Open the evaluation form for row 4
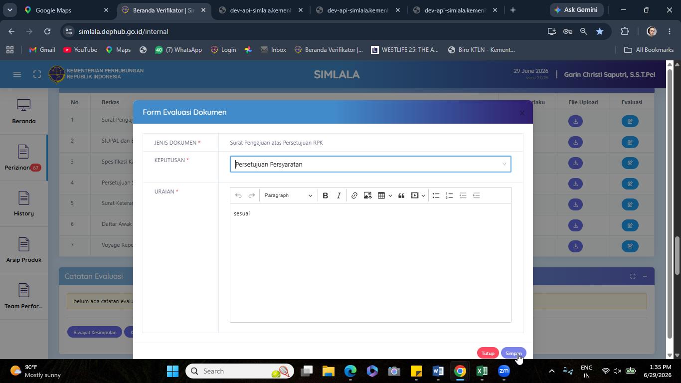 [630, 184]
